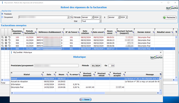Screen dimensions: 179x103
Task: Click up arrow of Facturations table scrollbar
Action: tap(176, 37)
